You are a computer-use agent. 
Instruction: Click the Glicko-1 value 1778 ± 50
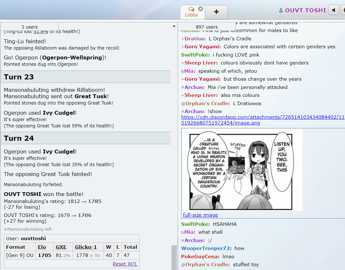click(88, 255)
